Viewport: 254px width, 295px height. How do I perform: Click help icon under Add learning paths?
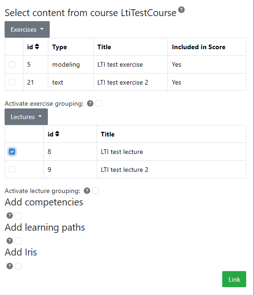10,241
